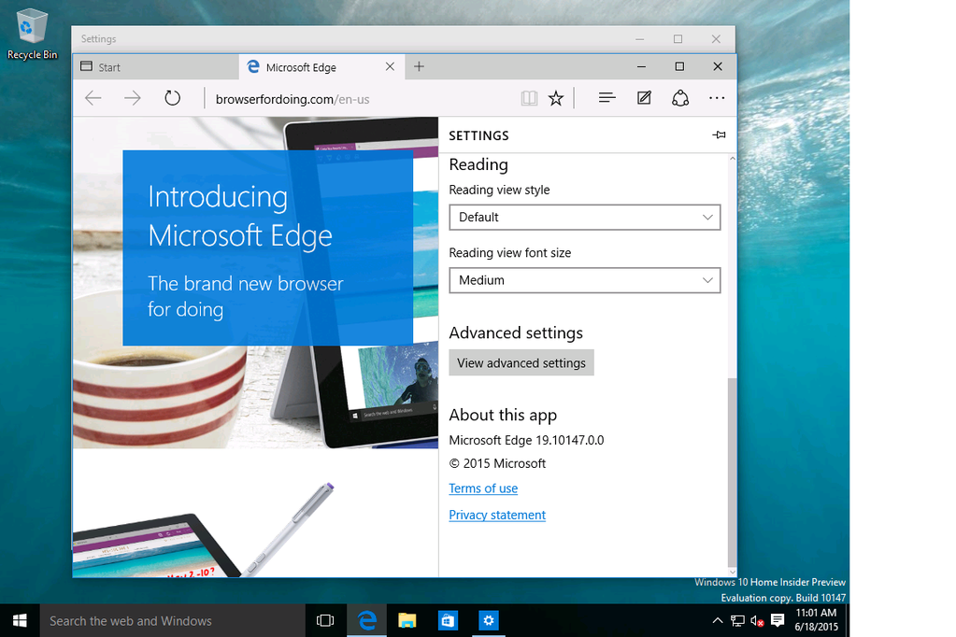Open the More actions ellipsis menu
The height and width of the screenshot is (637, 956).
point(717,97)
